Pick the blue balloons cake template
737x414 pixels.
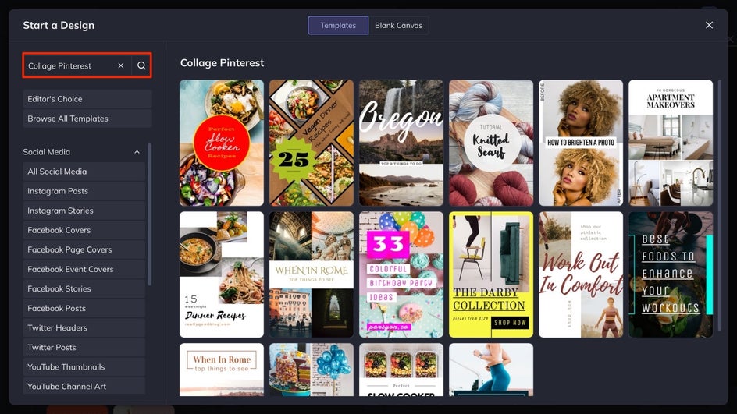[312, 370]
